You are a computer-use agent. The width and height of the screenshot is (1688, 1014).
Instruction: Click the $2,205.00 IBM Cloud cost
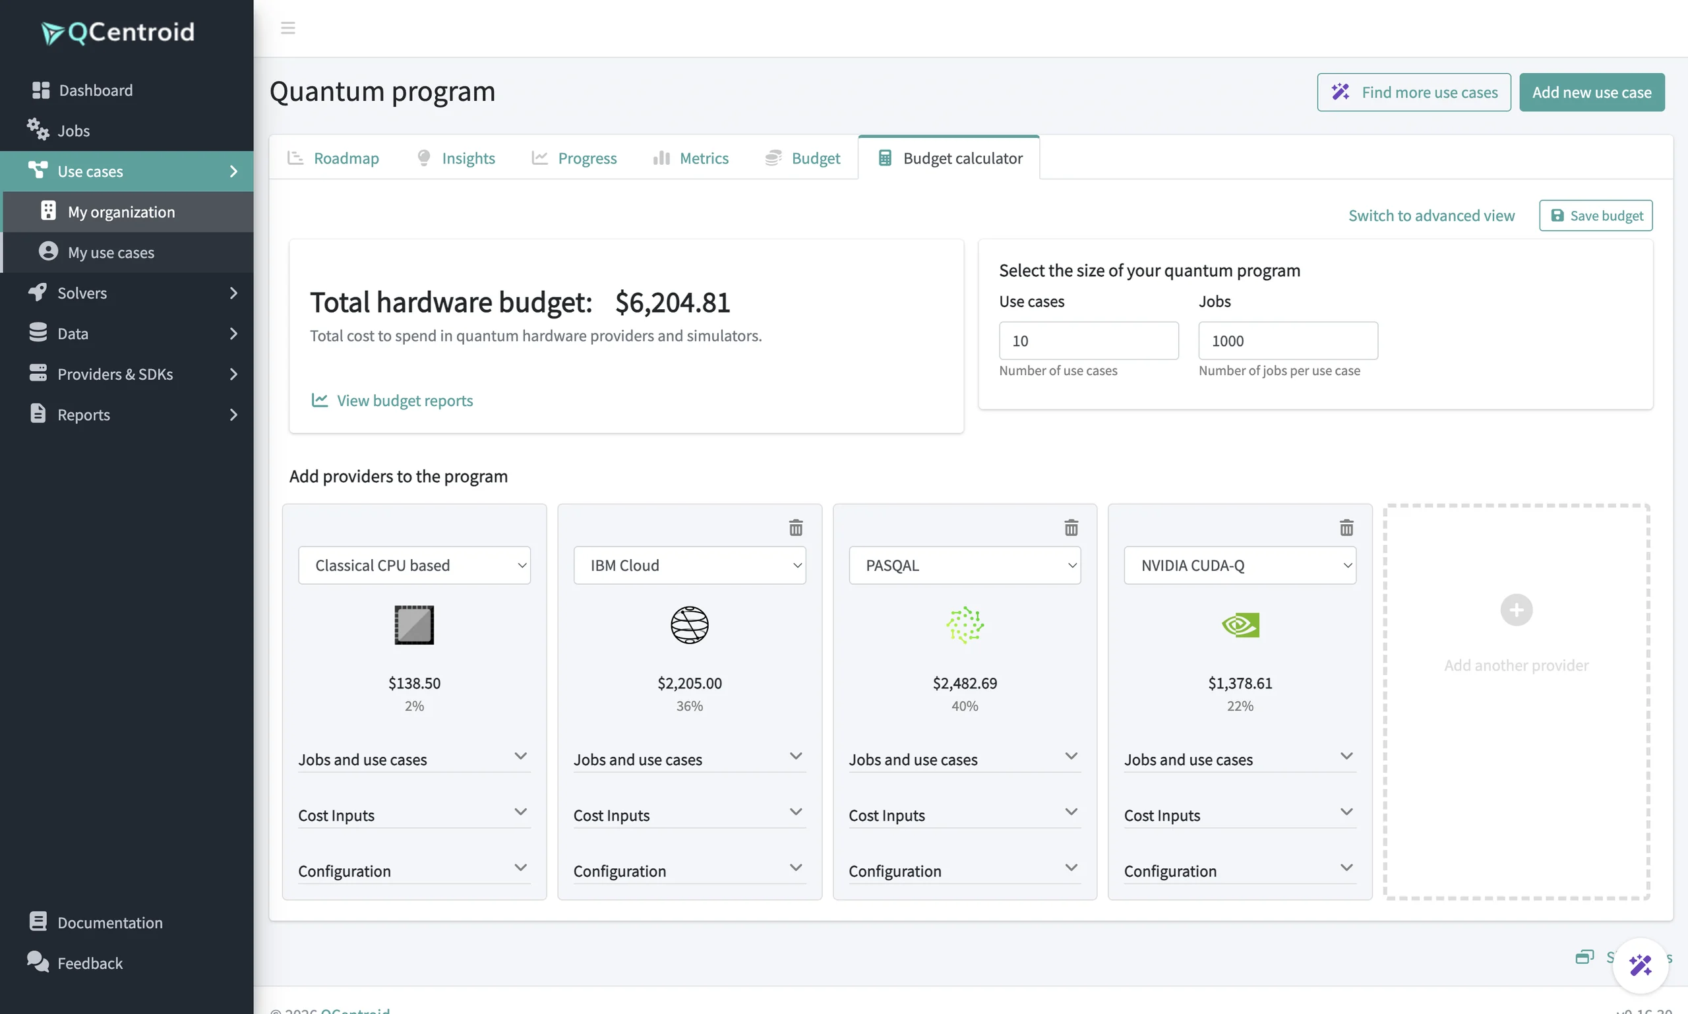coord(690,682)
